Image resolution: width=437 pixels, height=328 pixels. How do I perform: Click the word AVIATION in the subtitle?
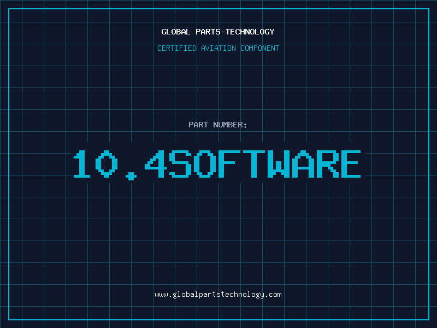[218, 48]
